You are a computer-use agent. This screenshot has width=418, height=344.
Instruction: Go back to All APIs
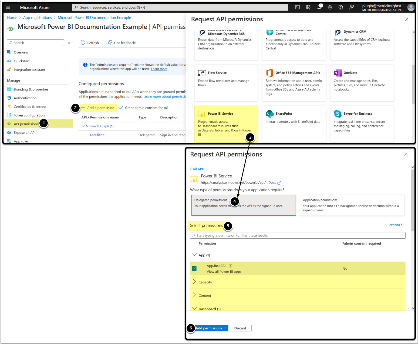[197, 169]
